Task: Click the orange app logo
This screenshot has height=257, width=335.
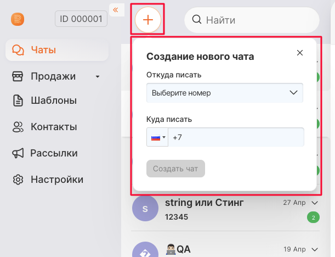Action: [x=18, y=19]
